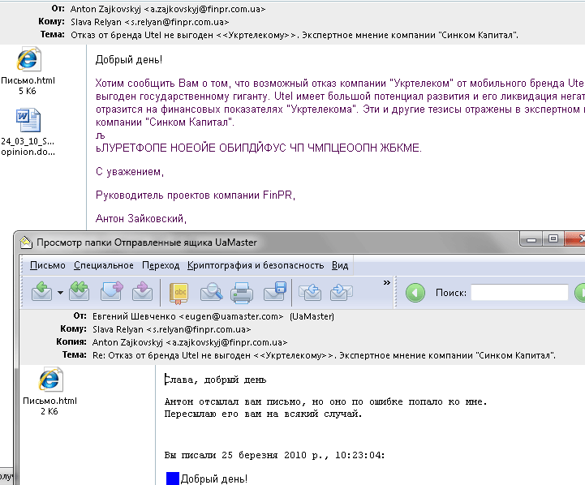The height and width of the screenshot is (485, 585).
Task: Click the Копия address a.zajkovskyj@finpr.com.ua
Action: pyautogui.click(x=226, y=342)
